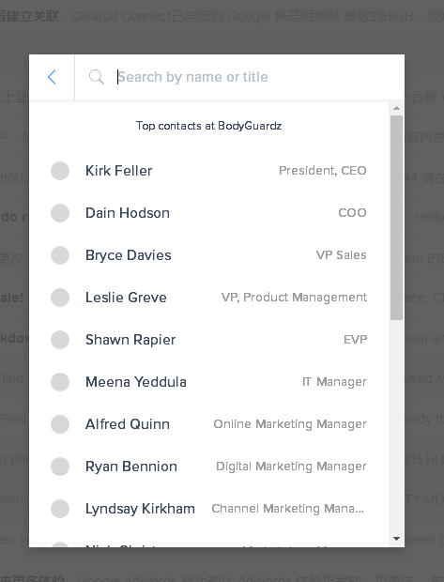
Task: Click Kirk Feller's avatar placeholder
Action: click(60, 171)
